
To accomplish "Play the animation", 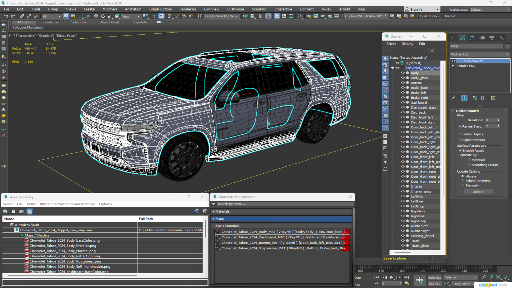I will coord(391,277).
